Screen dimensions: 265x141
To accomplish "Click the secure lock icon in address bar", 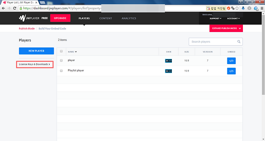I will pyautogui.click(x=21, y=8).
